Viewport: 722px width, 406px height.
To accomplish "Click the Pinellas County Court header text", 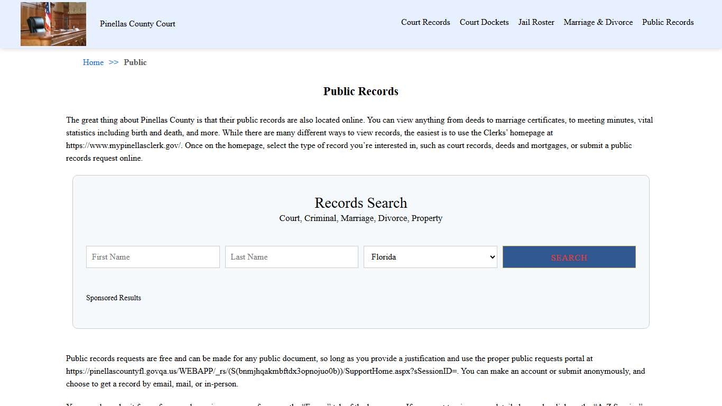I will pos(137,24).
